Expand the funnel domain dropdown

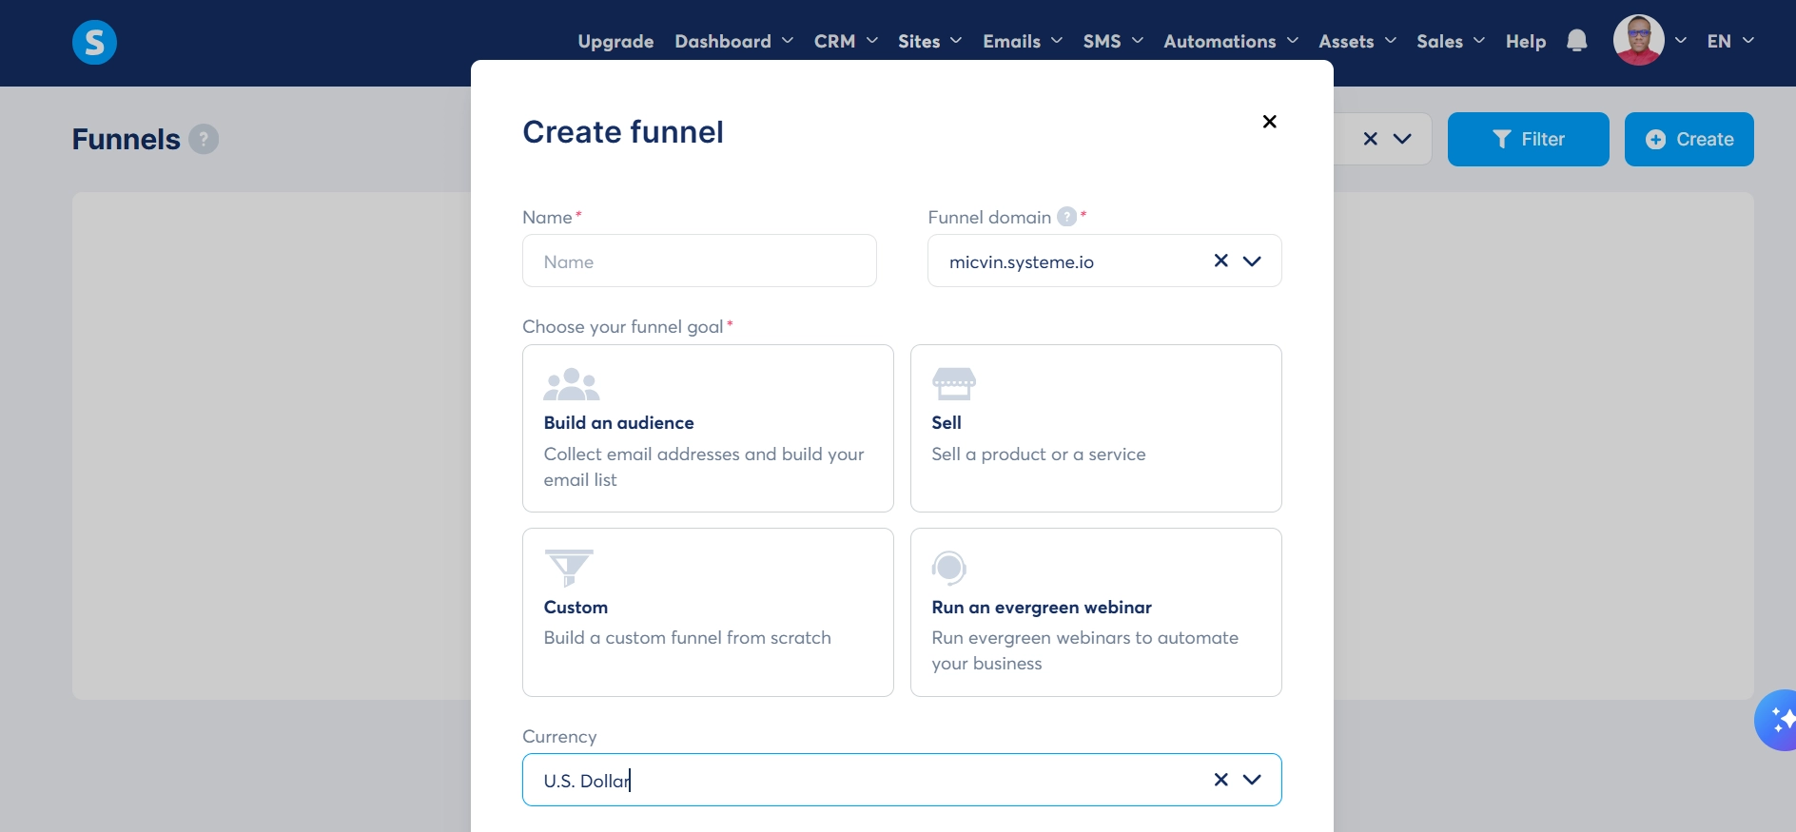click(1252, 261)
